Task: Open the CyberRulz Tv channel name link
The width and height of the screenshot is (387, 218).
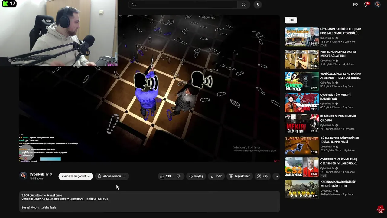Action: coord(39,174)
